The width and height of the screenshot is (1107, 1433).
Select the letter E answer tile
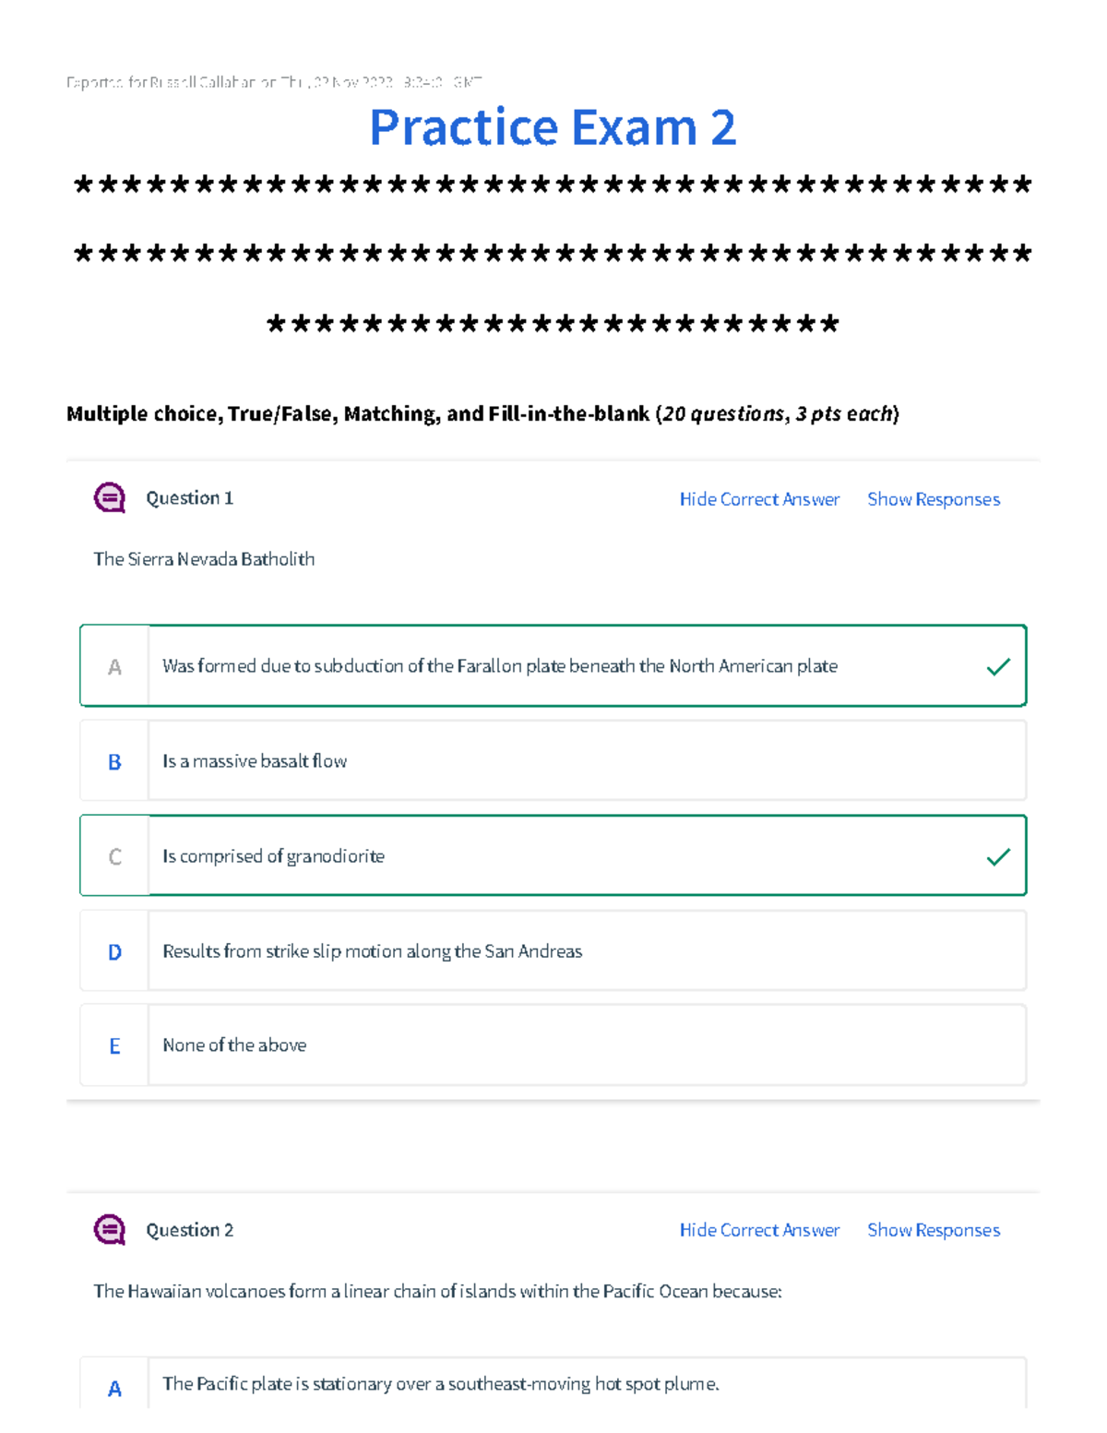pos(114,1046)
